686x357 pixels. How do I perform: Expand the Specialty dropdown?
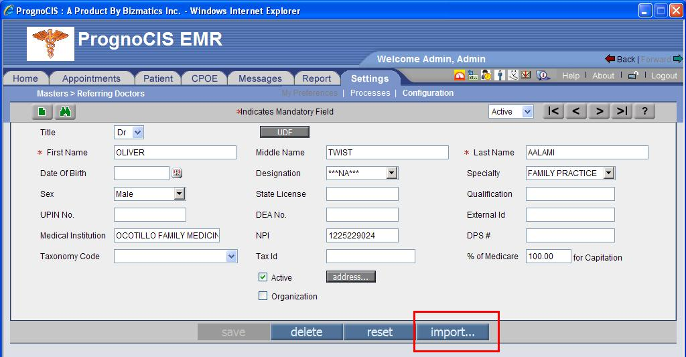coord(570,173)
